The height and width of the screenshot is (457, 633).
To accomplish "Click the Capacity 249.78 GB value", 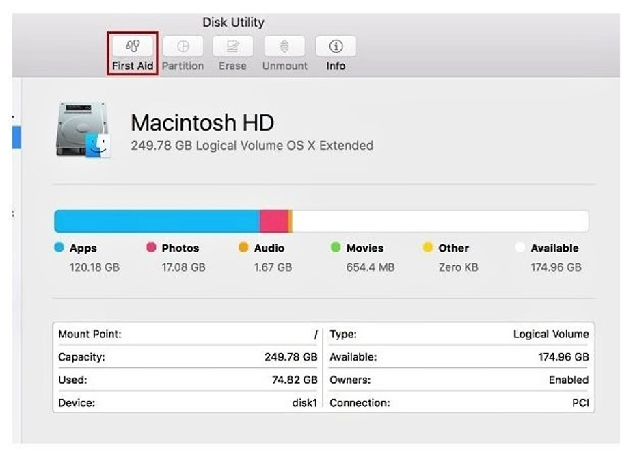I will click(x=291, y=357).
